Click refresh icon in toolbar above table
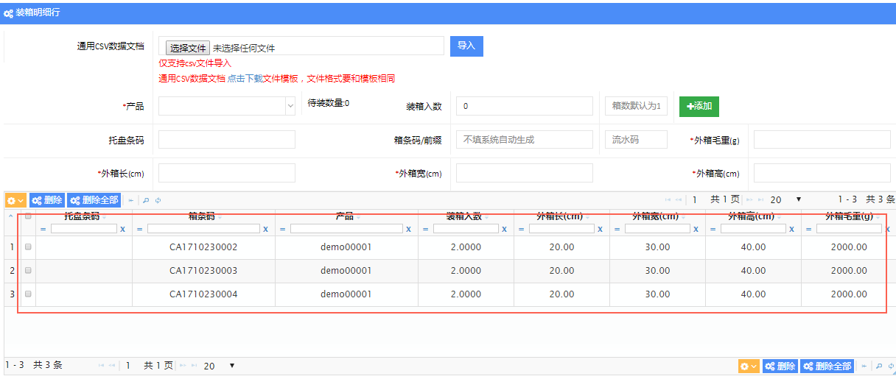Viewport: 896px width, 379px height. 158,200
